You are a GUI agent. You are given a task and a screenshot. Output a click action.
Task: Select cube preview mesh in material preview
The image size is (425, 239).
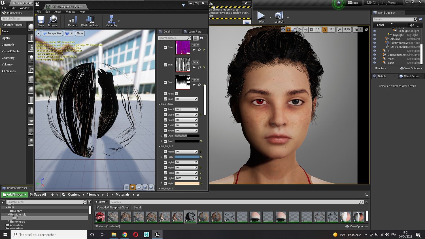(145, 187)
